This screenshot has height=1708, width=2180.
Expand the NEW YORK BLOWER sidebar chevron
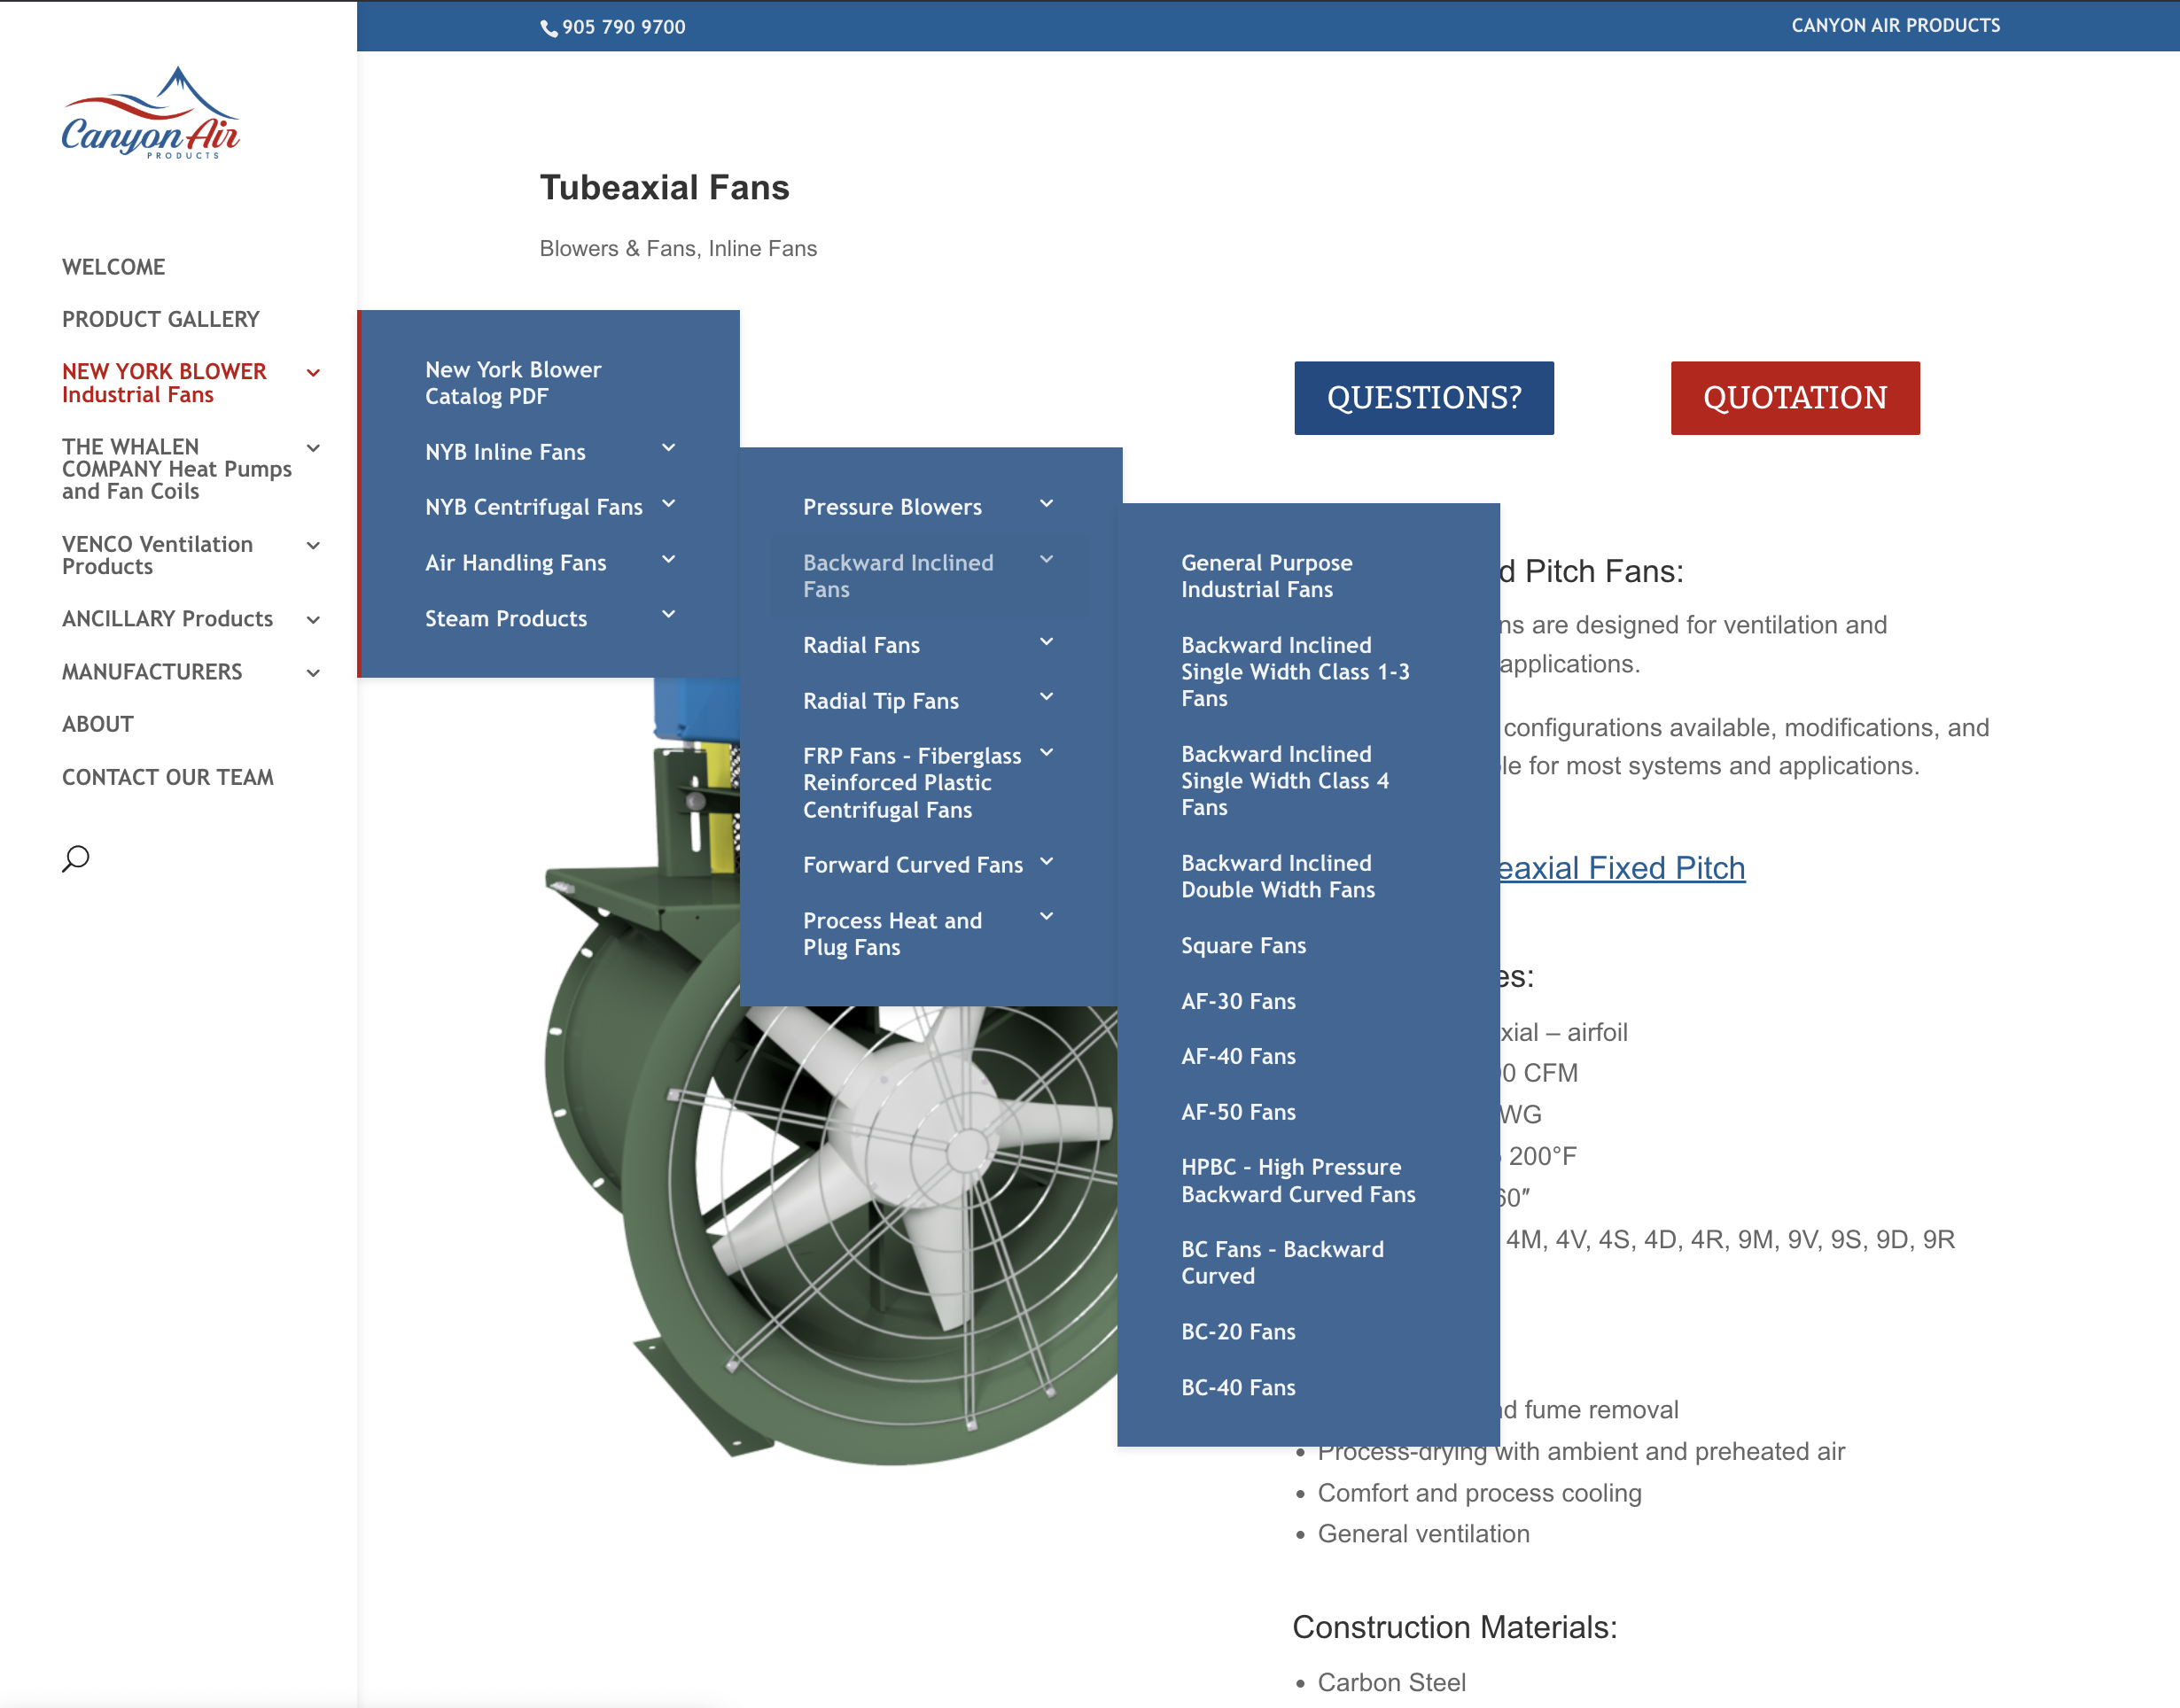tap(313, 373)
